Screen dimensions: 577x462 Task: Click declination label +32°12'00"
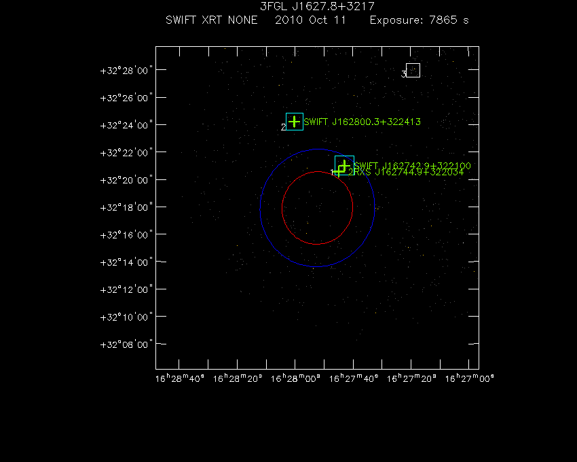click(x=126, y=289)
